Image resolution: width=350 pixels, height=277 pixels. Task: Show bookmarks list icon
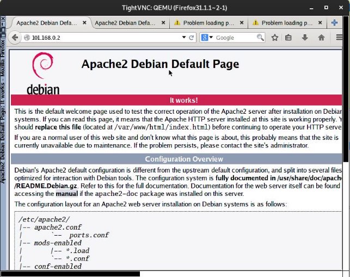point(288,38)
